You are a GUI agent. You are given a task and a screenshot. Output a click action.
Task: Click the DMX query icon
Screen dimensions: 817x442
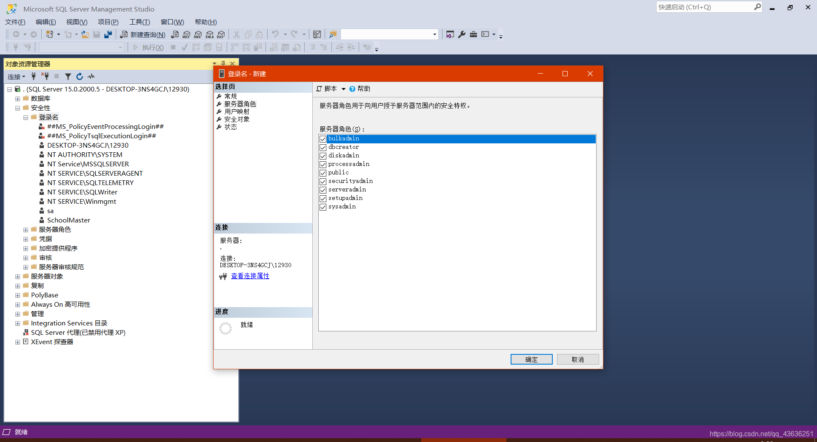pos(198,34)
